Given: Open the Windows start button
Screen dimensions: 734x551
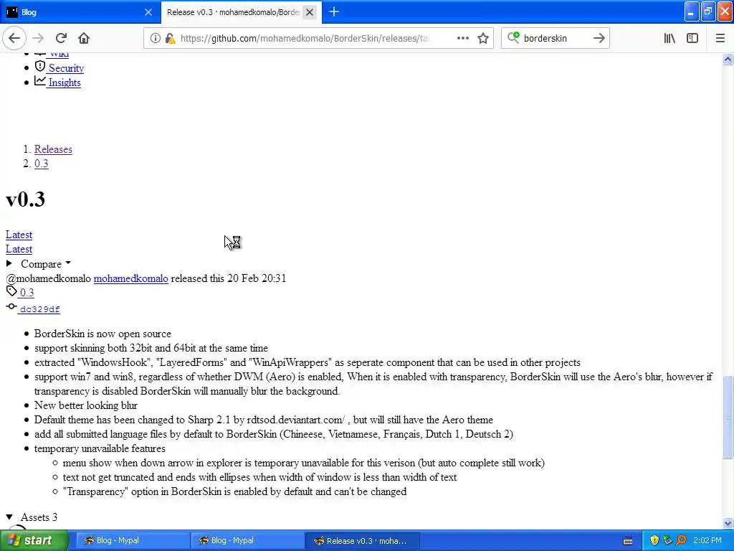Looking at the screenshot, I should click(x=34, y=540).
